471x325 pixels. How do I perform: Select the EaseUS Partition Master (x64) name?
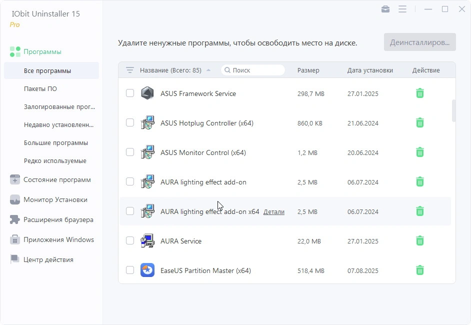[x=205, y=270]
